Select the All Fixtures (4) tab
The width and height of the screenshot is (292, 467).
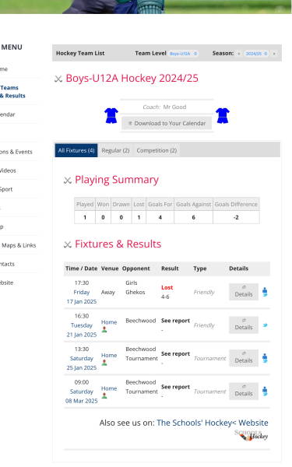pyautogui.click(x=76, y=150)
